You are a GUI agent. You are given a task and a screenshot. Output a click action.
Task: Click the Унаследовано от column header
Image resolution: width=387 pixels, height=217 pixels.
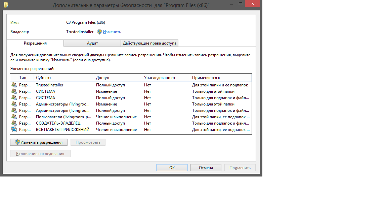point(166,78)
